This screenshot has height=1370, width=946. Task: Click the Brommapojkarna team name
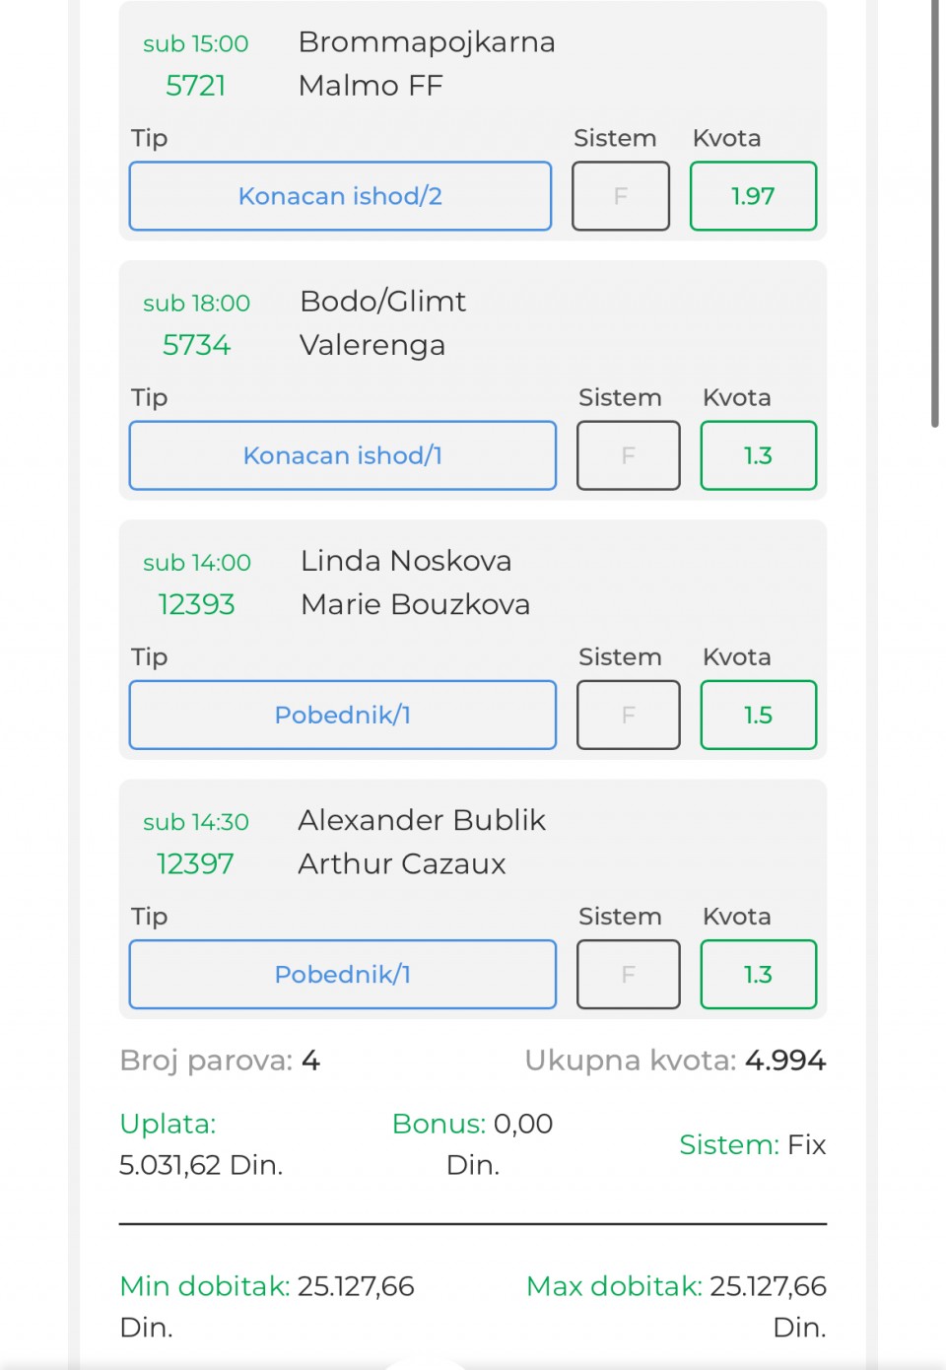click(427, 42)
